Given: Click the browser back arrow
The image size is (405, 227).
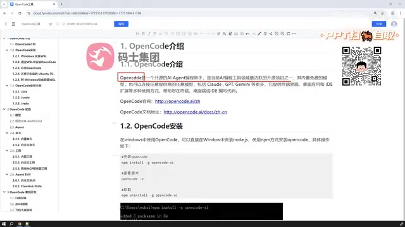Looking at the screenshot, I should click(x=4, y=13).
